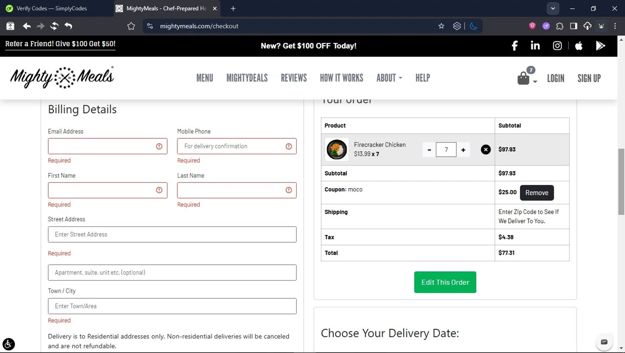Focus the Last Name field
The image size is (625, 353).
pos(237,190)
